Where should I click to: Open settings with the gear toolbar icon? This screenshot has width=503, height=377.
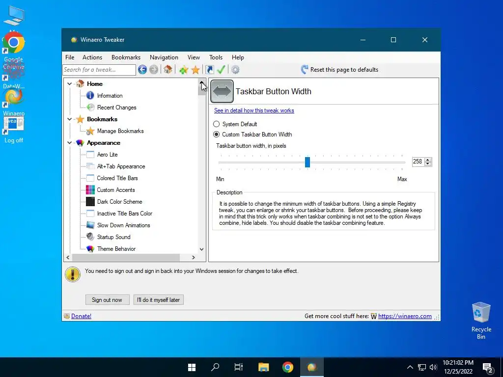(235, 70)
